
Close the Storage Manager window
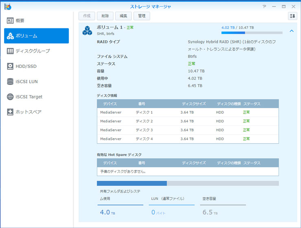(293, 7)
